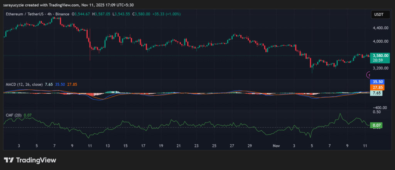This screenshot has width=395, height=170.
Task: Click the TradingView wordmark text
Action: pos(34,160)
